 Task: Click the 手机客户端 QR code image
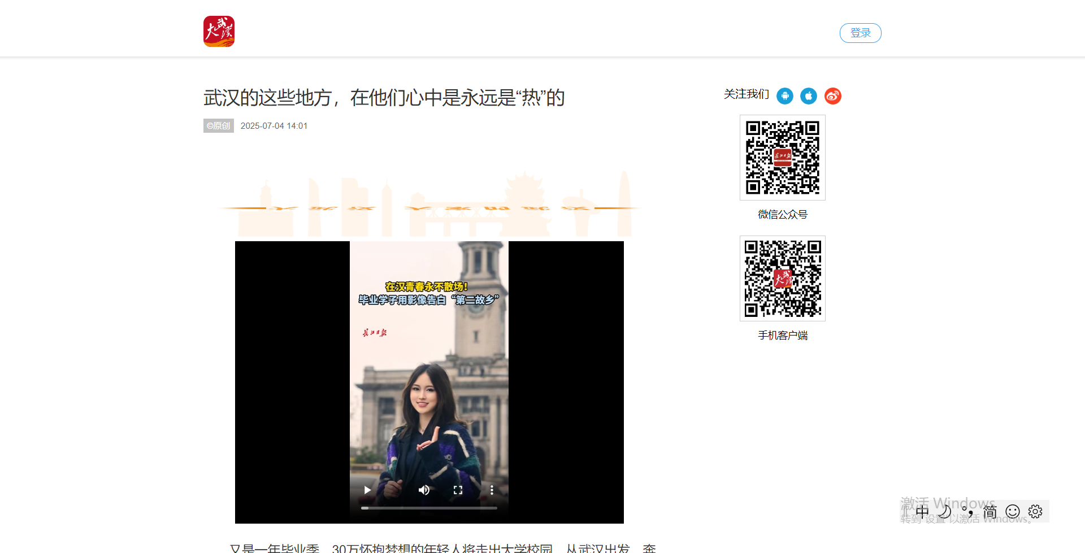[x=783, y=278]
